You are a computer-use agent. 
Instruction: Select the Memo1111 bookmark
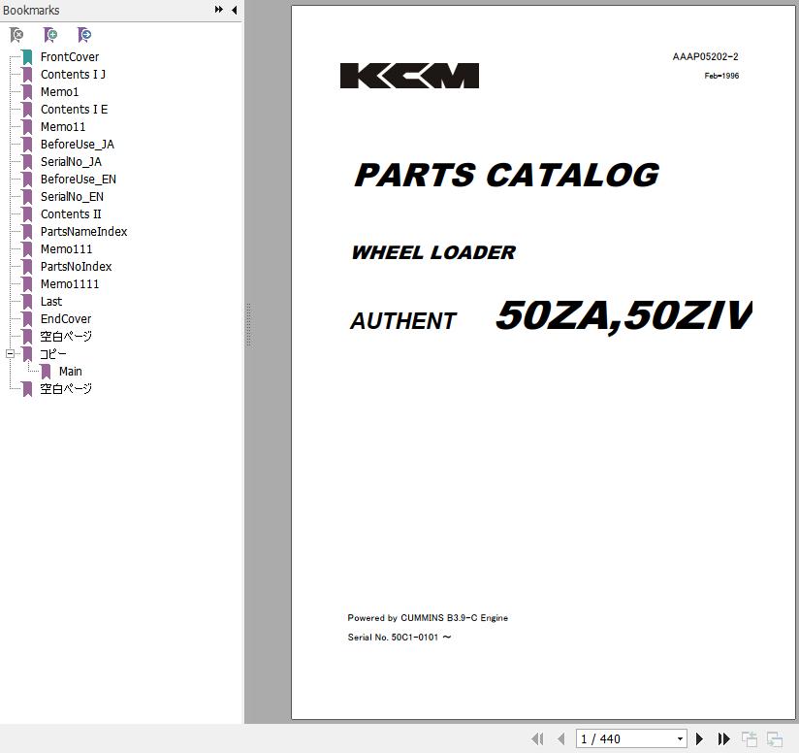click(x=70, y=284)
